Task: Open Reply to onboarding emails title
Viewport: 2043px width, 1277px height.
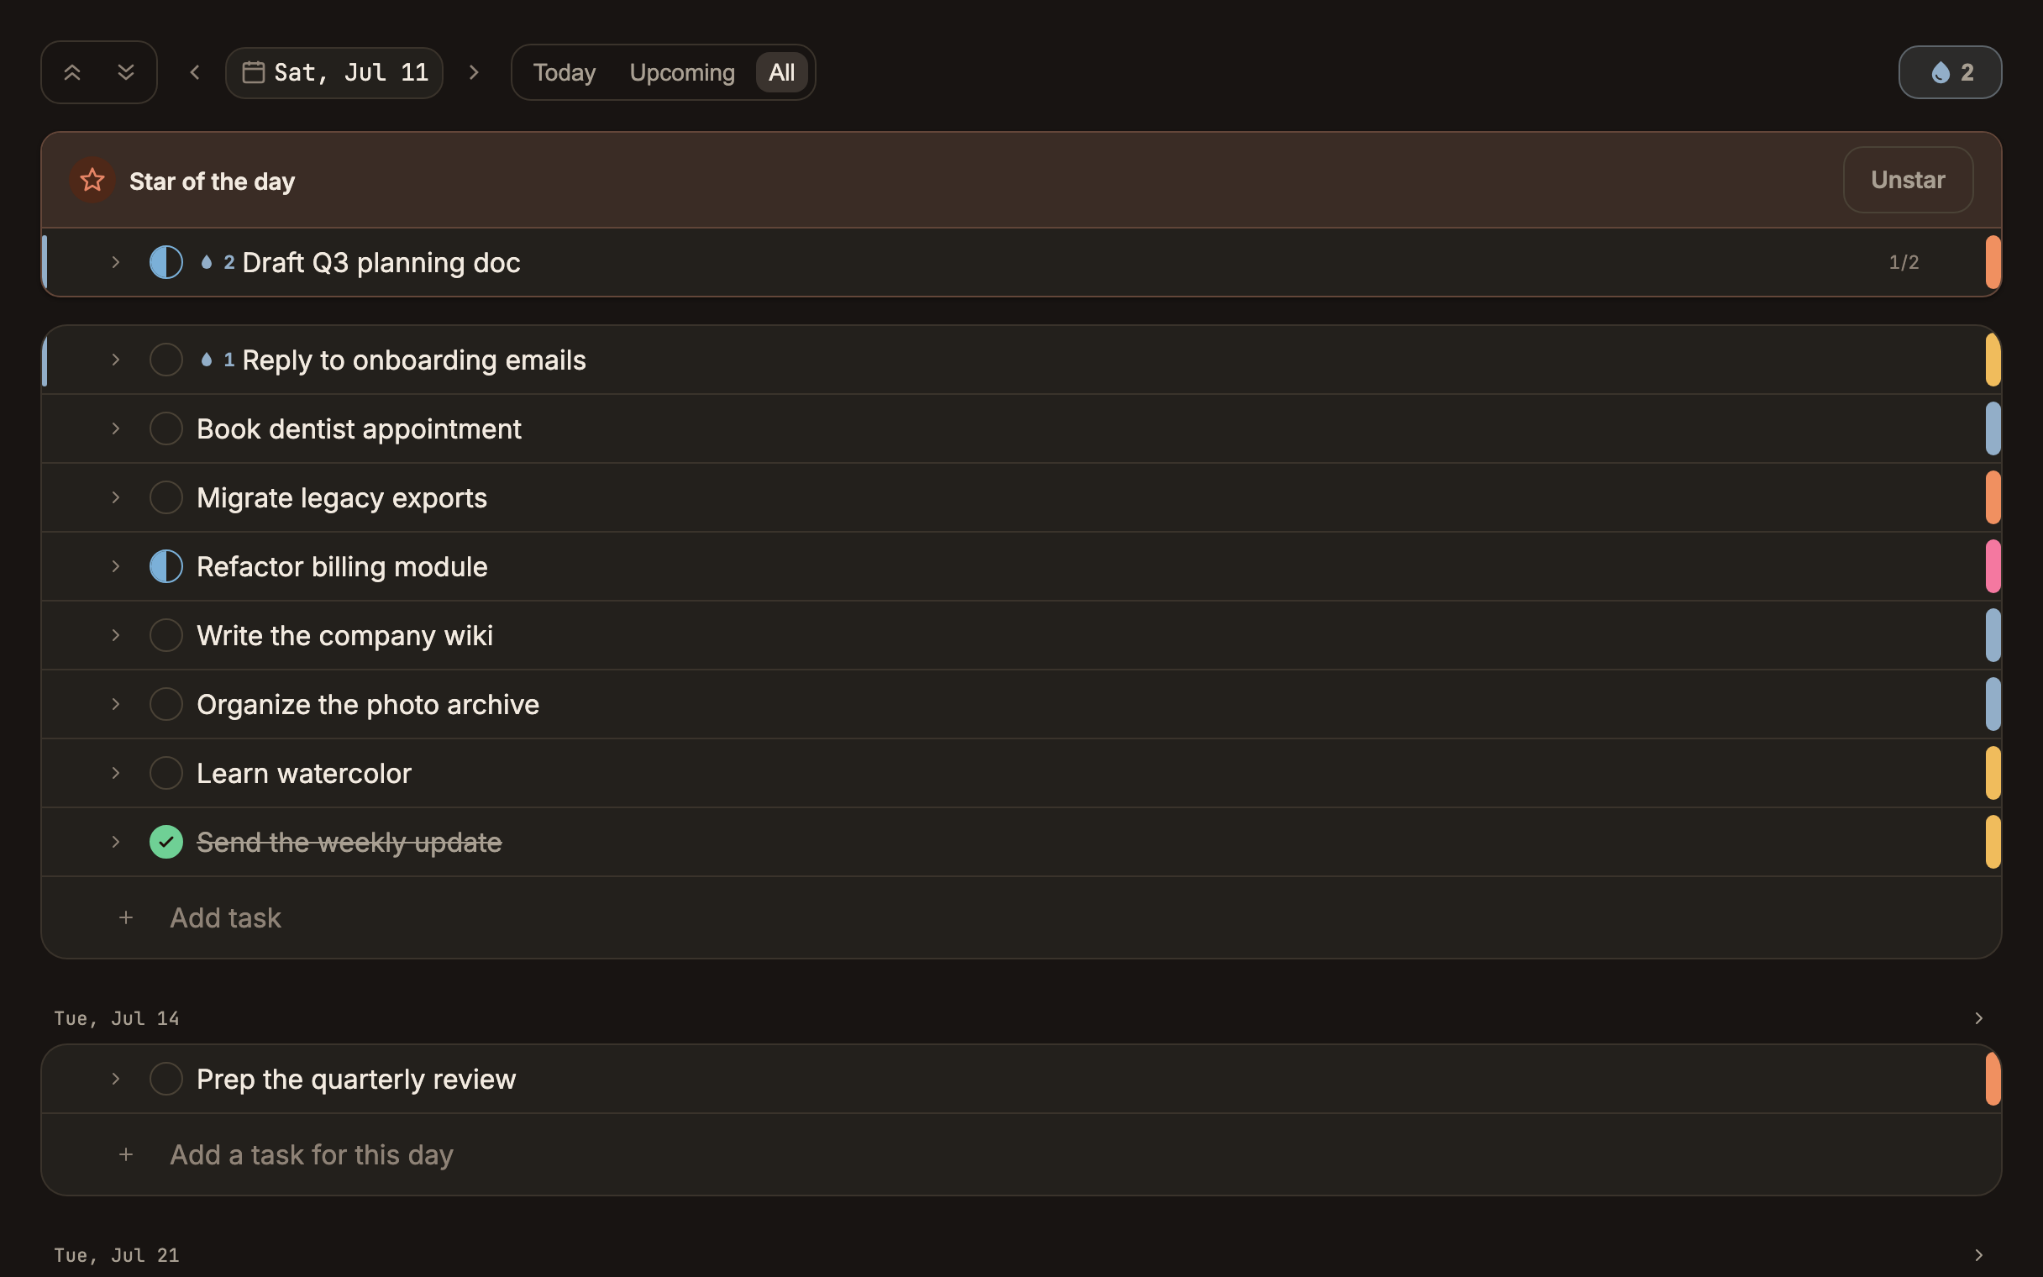Action: pyautogui.click(x=413, y=360)
